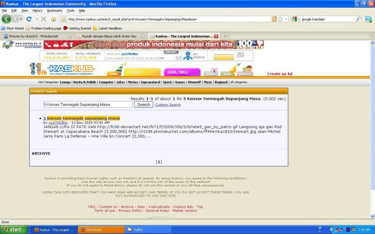This screenshot has width=375, height=234.
Task: Open the URL bar history dropdown arrow
Action: (x=286, y=19)
